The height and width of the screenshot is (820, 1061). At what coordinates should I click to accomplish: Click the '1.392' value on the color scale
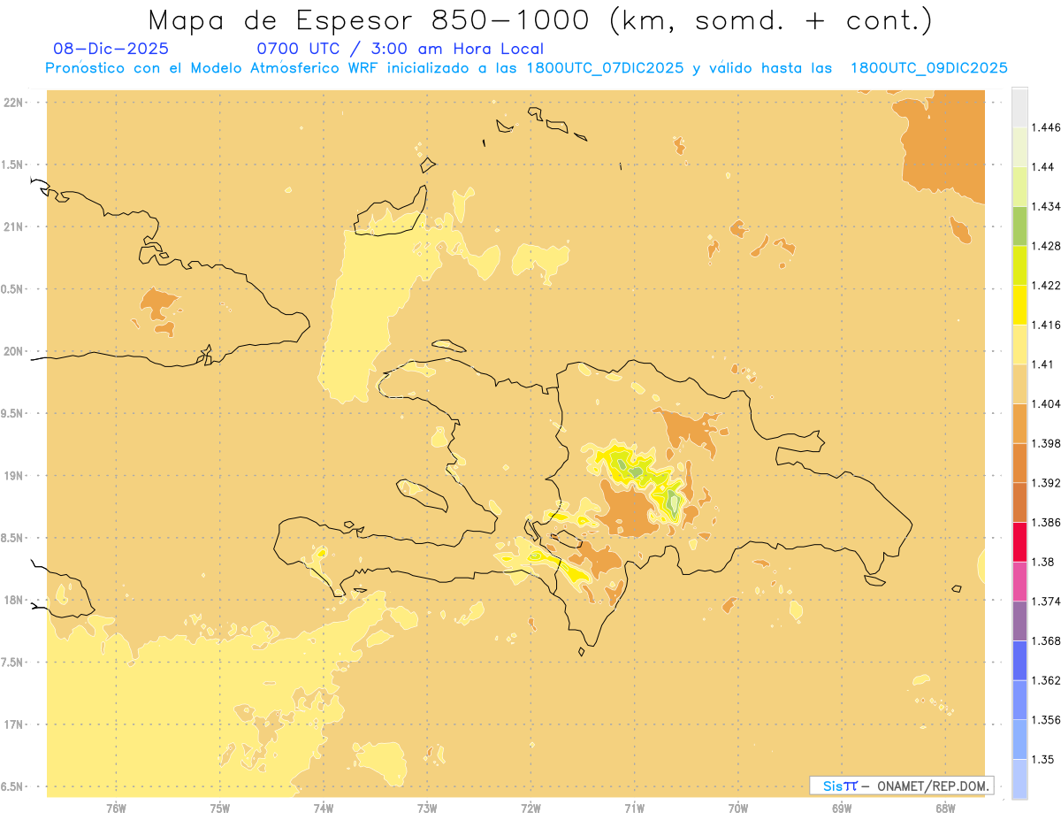[x=1047, y=483]
